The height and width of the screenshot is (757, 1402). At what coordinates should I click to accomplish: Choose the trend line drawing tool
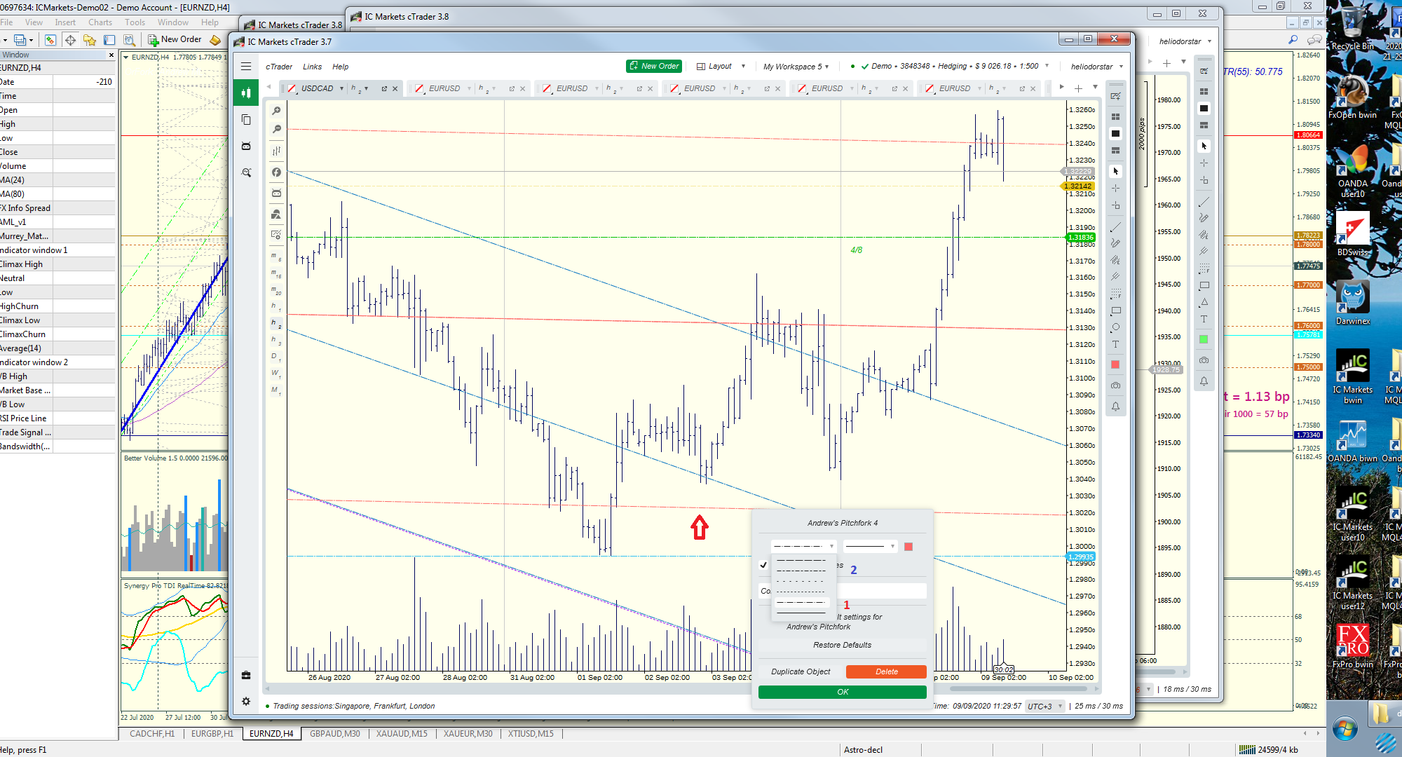point(1115,227)
